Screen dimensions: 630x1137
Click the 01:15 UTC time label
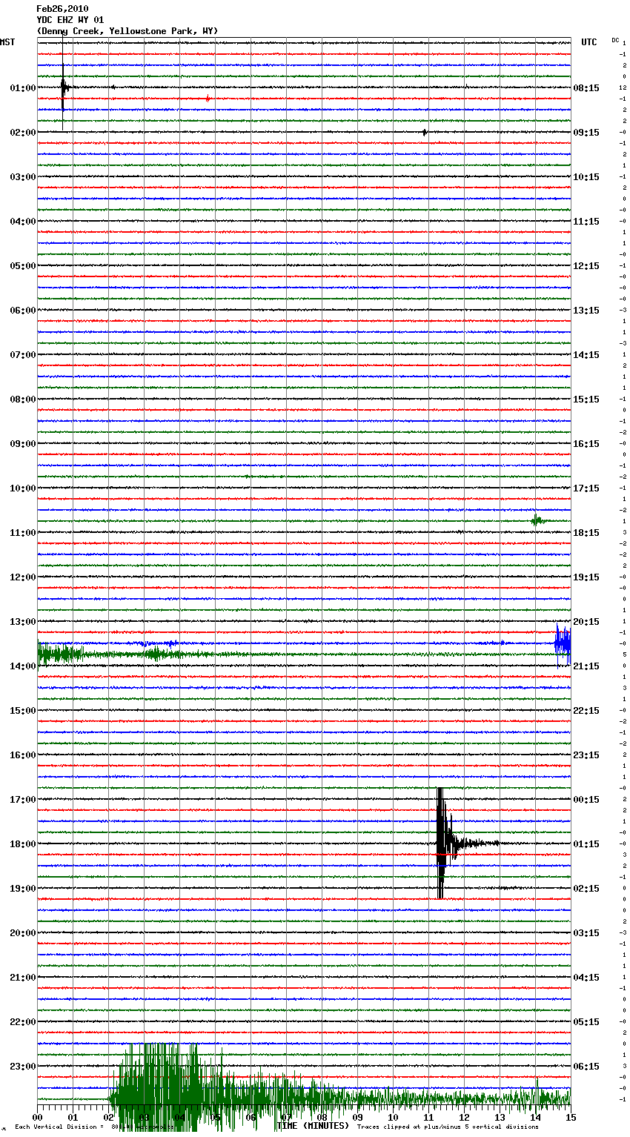[586, 843]
